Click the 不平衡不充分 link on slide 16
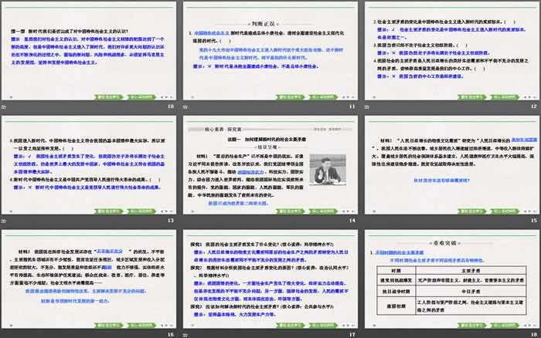 pyautogui.click(x=108, y=252)
